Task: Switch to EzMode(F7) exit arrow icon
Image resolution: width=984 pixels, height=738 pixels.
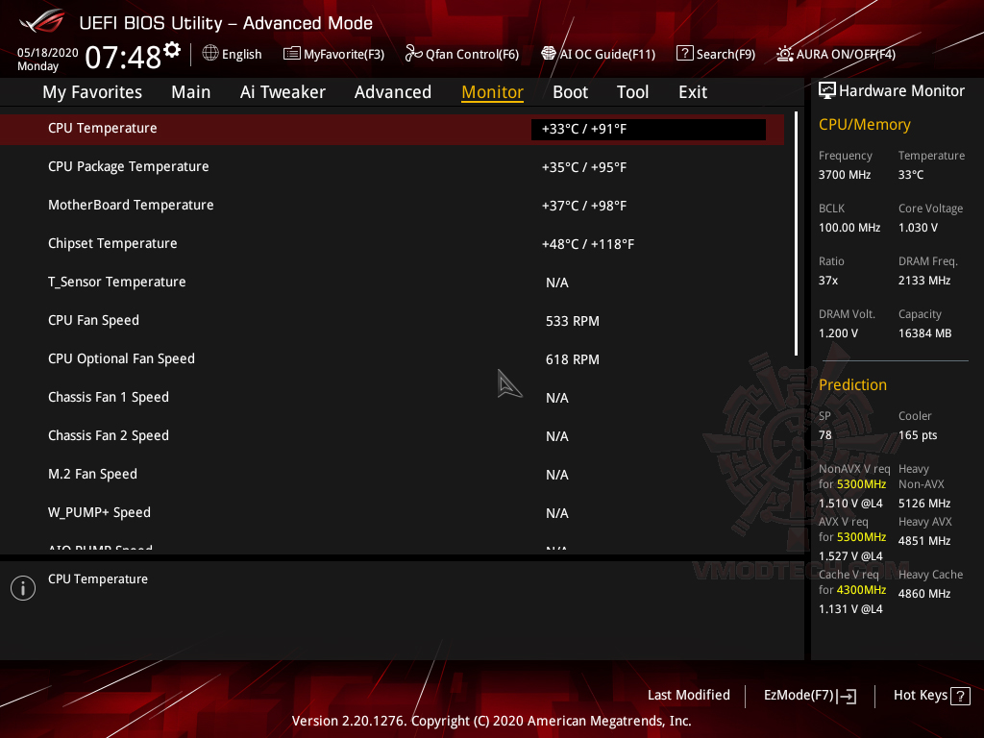Action: [847, 696]
